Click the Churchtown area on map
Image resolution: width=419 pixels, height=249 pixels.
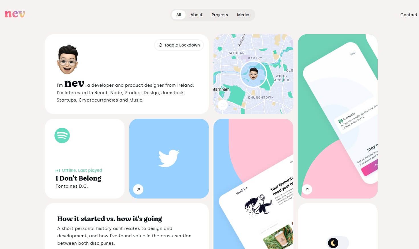[261, 98]
